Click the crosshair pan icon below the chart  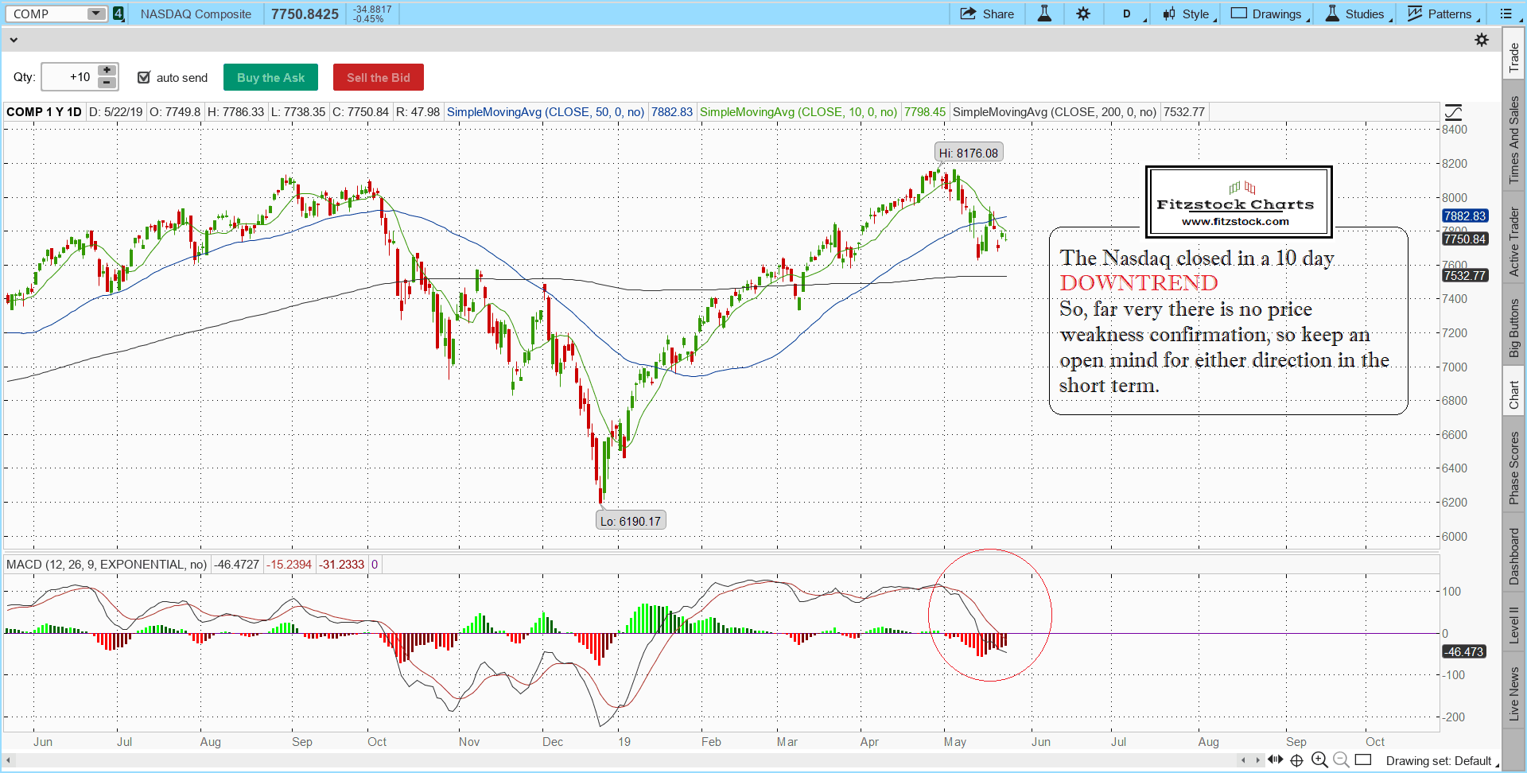pyautogui.click(x=1296, y=759)
